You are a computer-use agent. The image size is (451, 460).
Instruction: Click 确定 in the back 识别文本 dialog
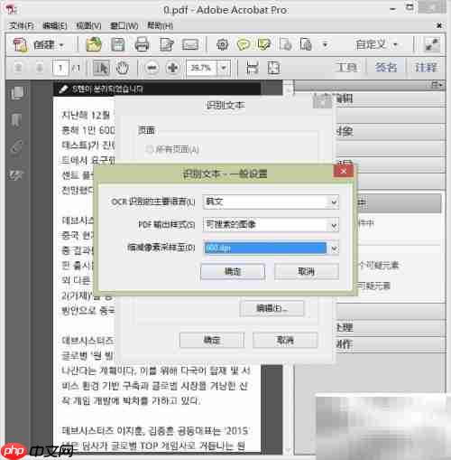click(x=212, y=340)
